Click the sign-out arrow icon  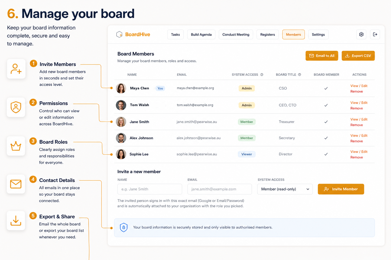375,34
